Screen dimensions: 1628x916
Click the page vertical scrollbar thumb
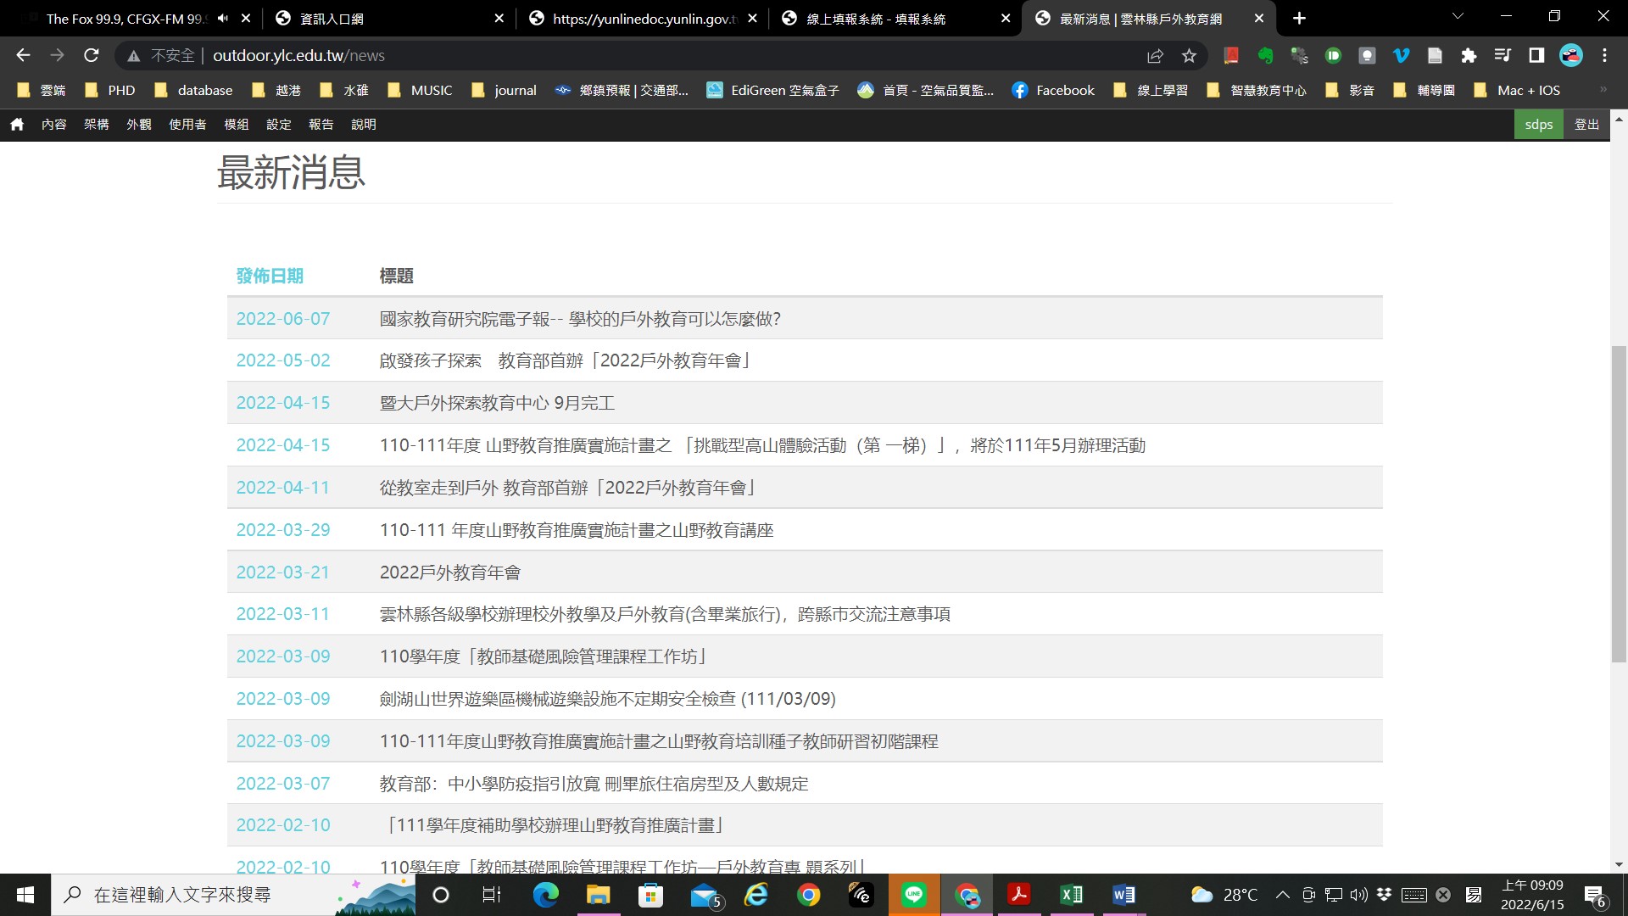(x=1619, y=504)
